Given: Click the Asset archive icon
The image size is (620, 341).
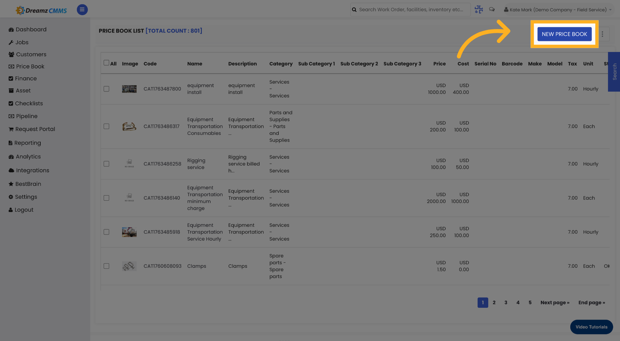Looking at the screenshot, I should (x=11, y=91).
